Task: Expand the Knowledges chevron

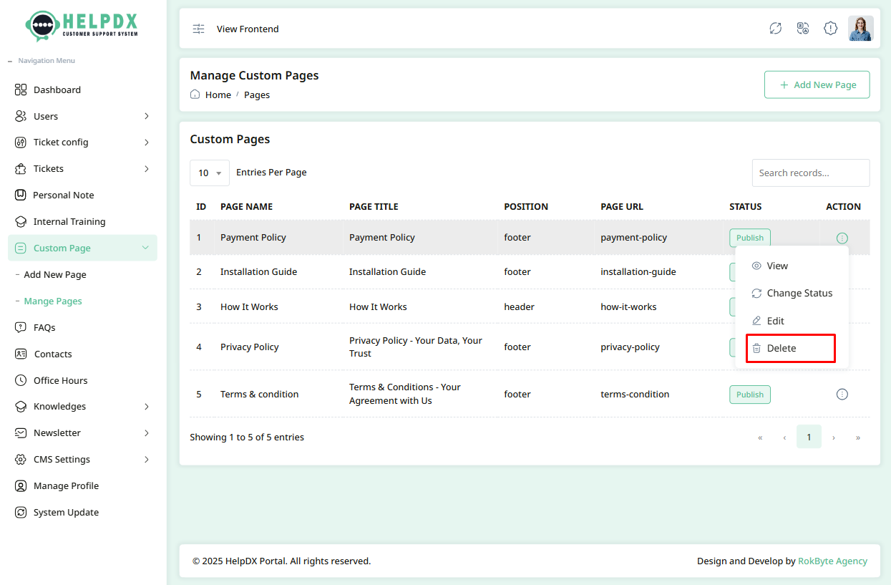Action: 146,407
